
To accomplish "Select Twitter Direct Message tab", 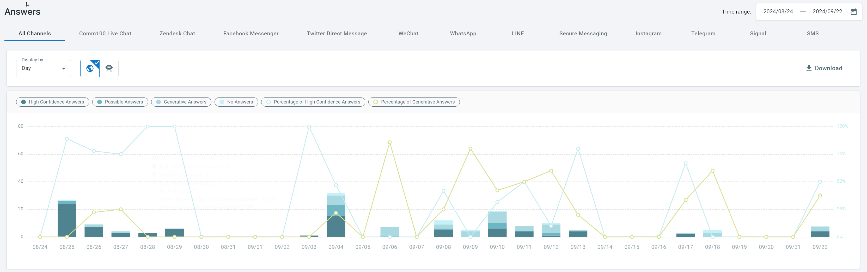I will 337,34.
